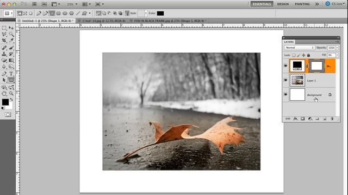
Task: Choose the Line shape in options bar
Action: point(78,13)
